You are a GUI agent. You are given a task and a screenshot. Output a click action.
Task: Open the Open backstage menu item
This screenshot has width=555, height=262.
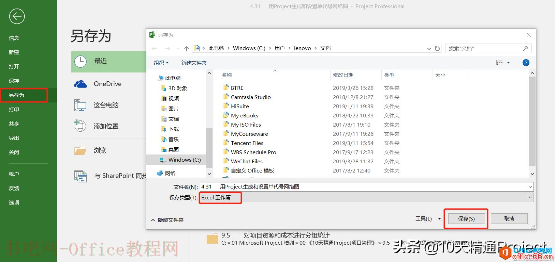[x=14, y=66]
